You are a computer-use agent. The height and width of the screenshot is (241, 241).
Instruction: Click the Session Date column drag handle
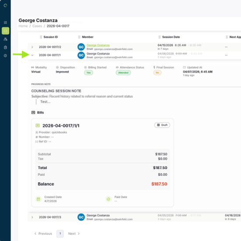(x=159, y=37)
